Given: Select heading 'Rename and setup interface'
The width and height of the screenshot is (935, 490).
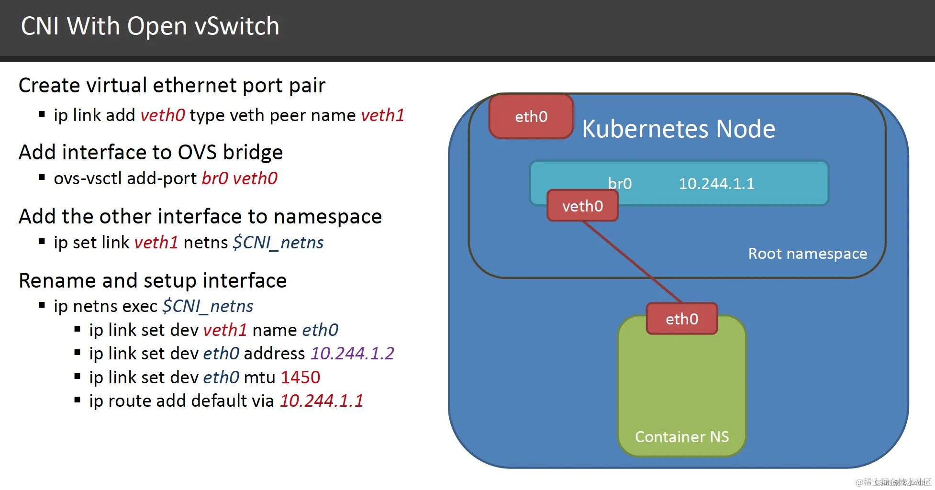Looking at the screenshot, I should [x=153, y=280].
